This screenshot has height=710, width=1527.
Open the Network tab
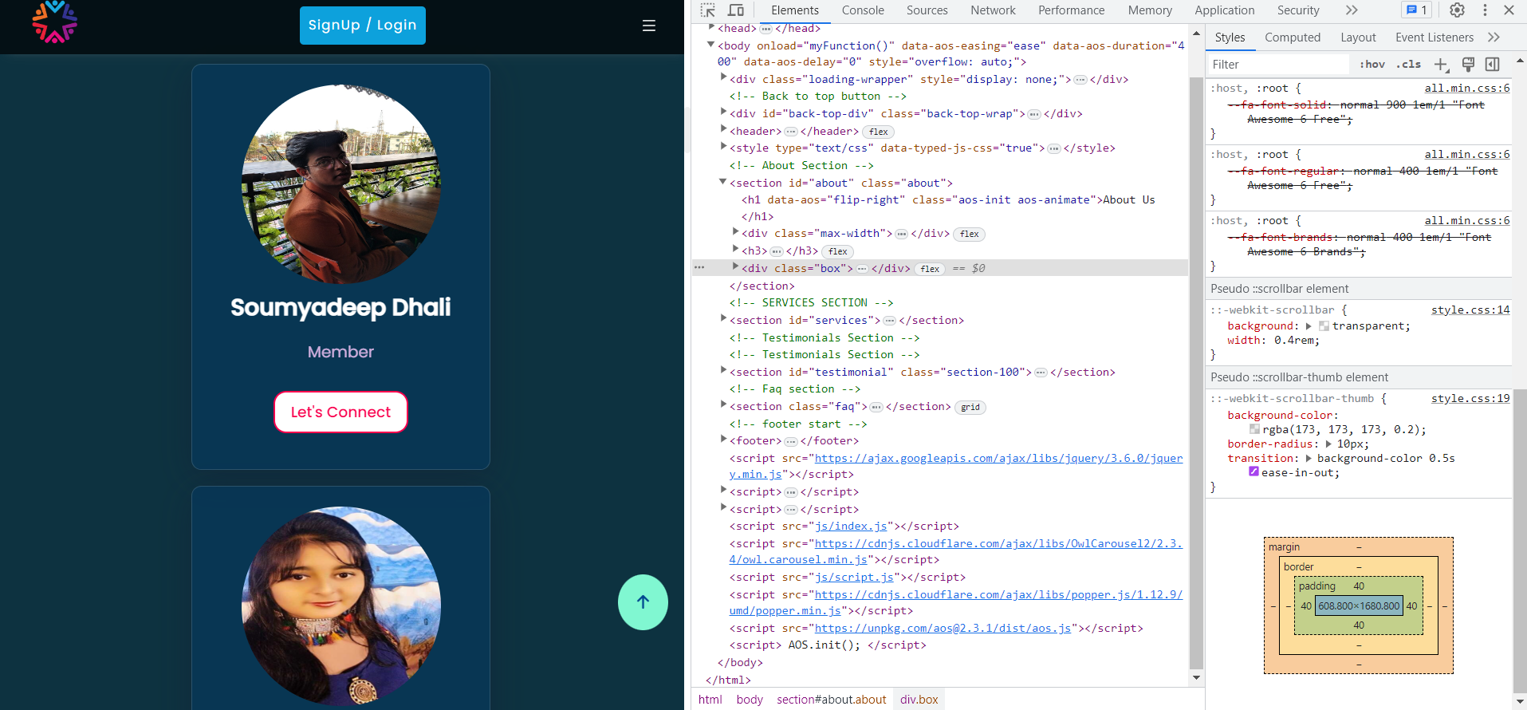pos(993,10)
